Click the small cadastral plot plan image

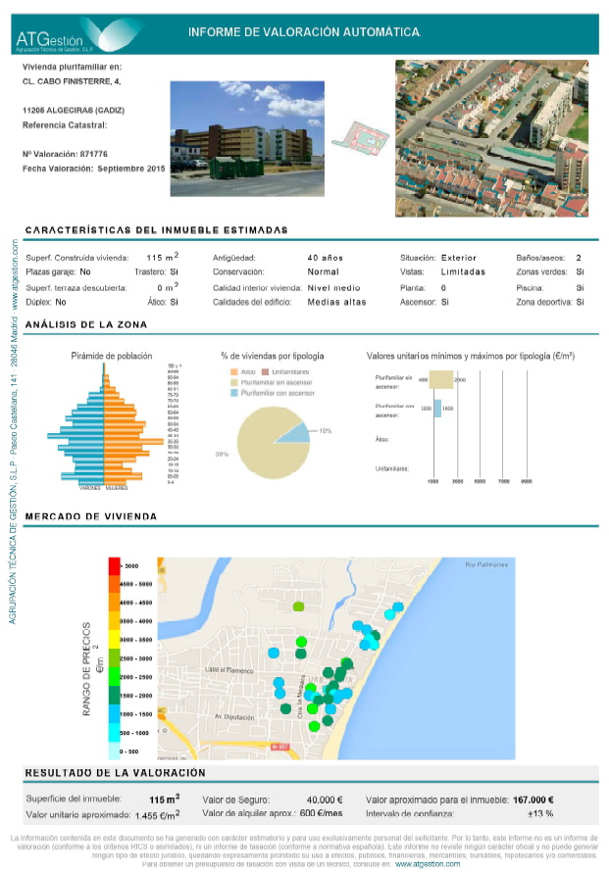[360, 139]
